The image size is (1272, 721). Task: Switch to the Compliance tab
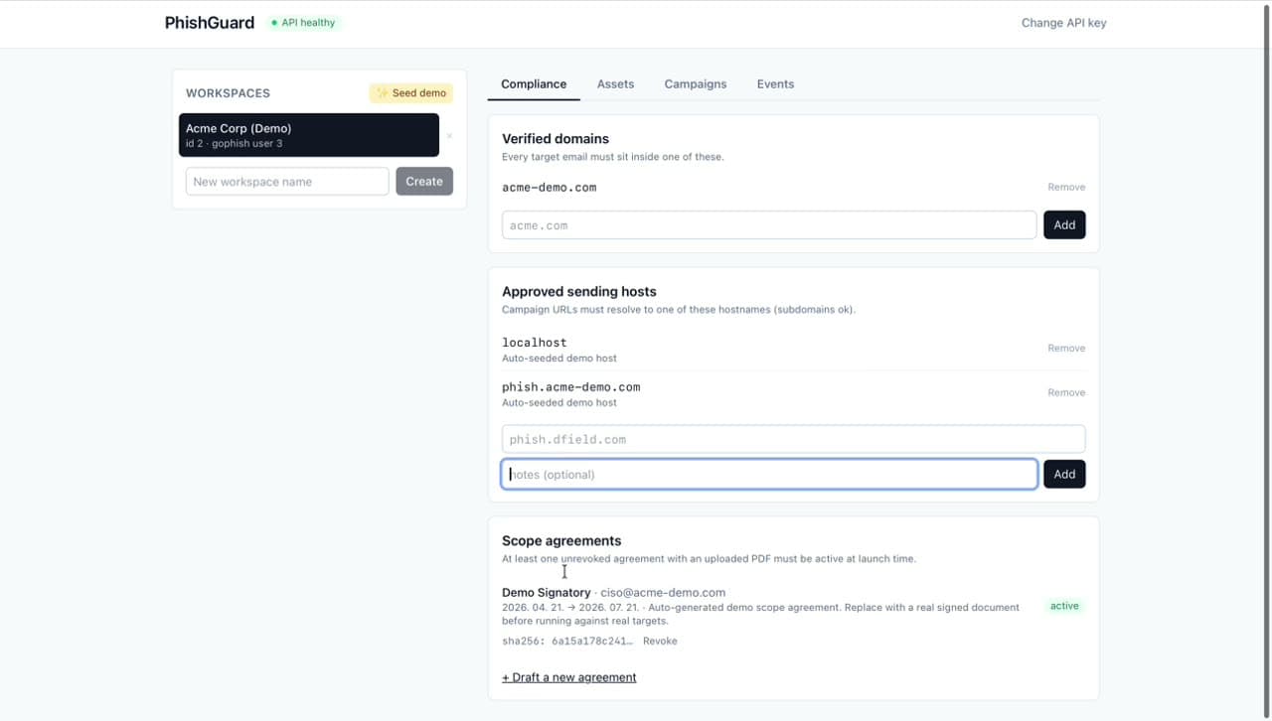534,84
